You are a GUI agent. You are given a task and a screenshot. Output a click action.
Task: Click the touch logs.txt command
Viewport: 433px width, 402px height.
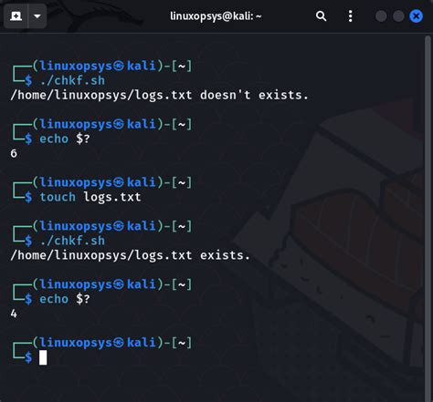click(x=90, y=197)
